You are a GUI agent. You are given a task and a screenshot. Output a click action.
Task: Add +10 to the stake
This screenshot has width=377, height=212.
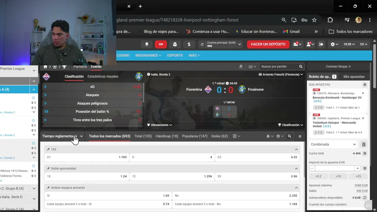[338, 176]
